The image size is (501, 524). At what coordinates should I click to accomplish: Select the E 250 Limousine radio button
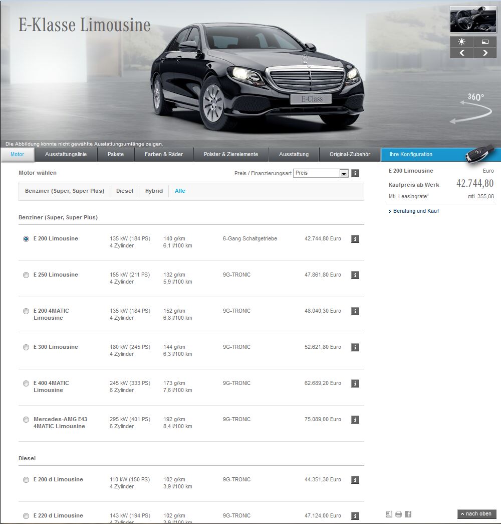[x=26, y=275]
